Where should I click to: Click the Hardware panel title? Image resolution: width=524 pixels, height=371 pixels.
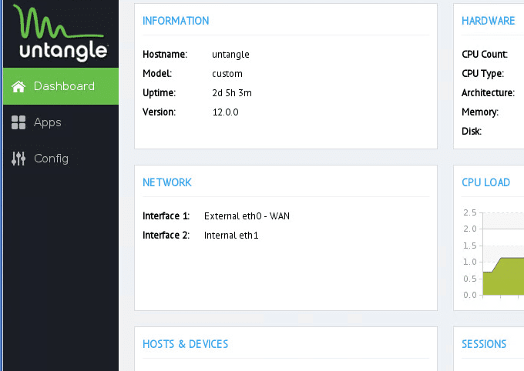coord(489,21)
